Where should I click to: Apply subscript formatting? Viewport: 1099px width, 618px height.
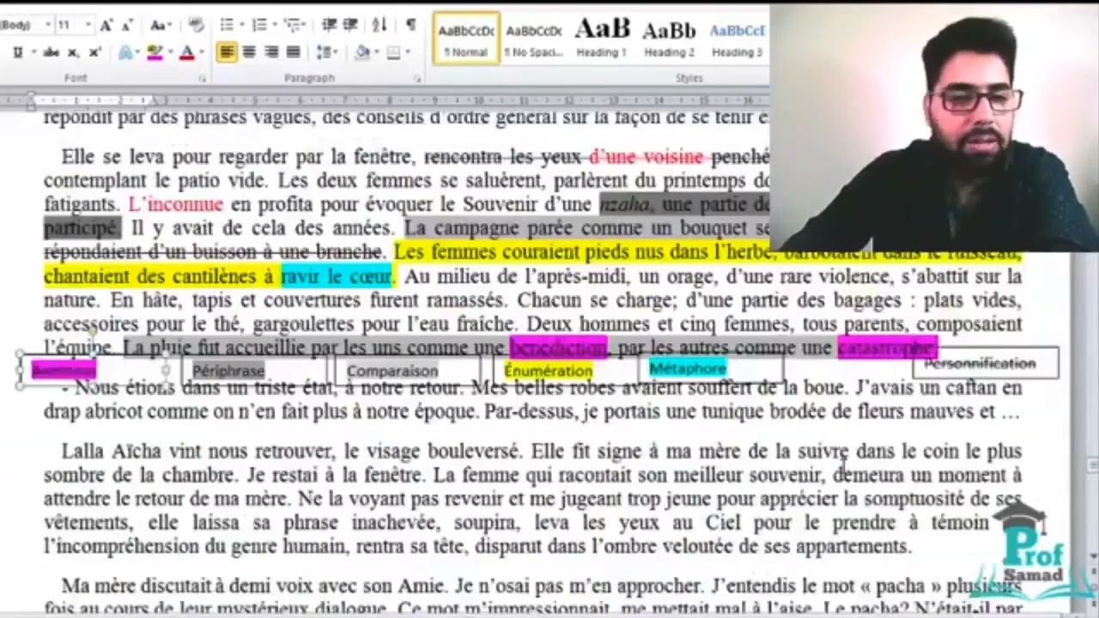[x=73, y=52]
